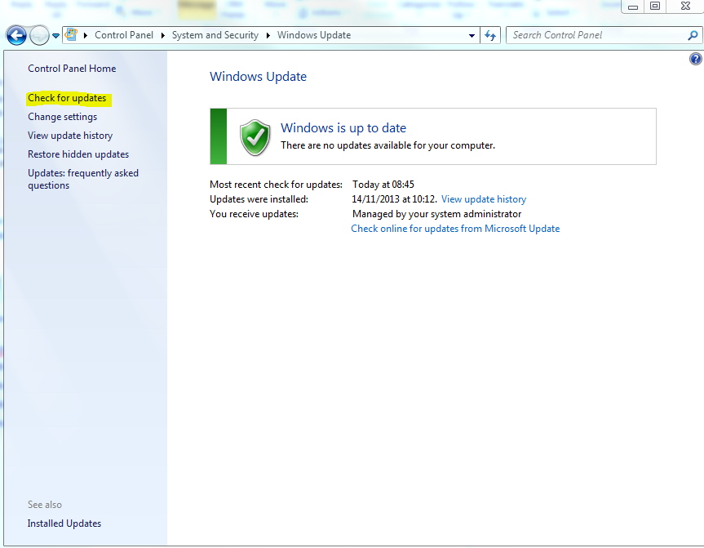
Task: Click the '14/11/2013 at 10:12.' value
Action: click(x=394, y=199)
